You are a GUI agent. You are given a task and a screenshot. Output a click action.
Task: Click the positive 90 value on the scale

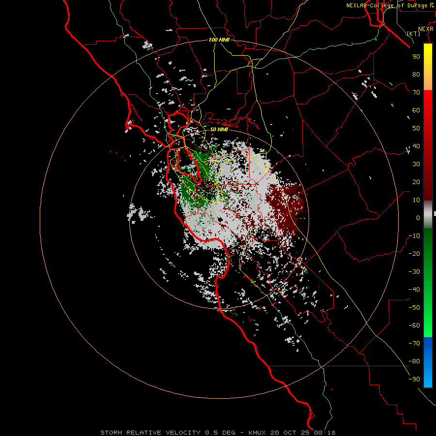pos(416,57)
